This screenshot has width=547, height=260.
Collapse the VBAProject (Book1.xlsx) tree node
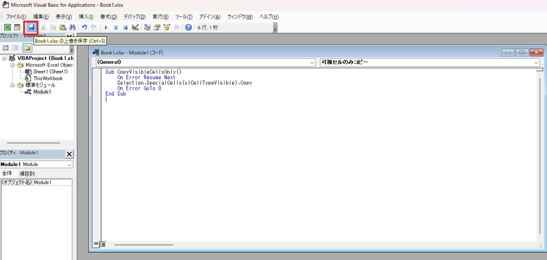point(4,58)
